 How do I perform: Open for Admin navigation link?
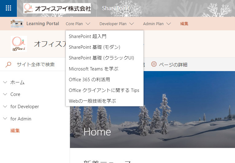click(21, 119)
